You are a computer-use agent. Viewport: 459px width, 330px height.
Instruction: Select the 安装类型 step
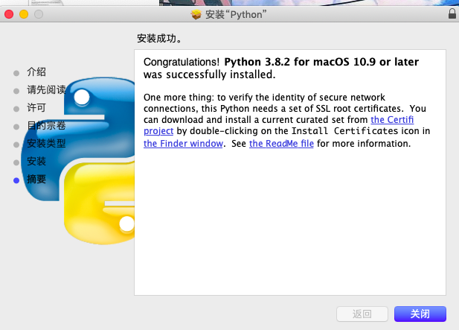(x=46, y=143)
